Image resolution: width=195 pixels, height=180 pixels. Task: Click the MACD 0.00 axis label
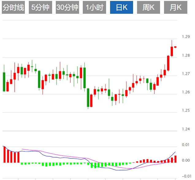click(186, 160)
